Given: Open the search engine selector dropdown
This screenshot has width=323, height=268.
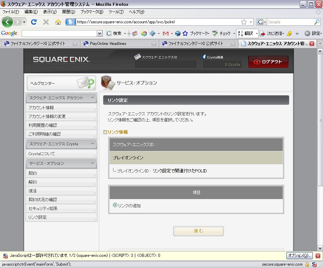Looking at the screenshot, I should click(x=262, y=22).
